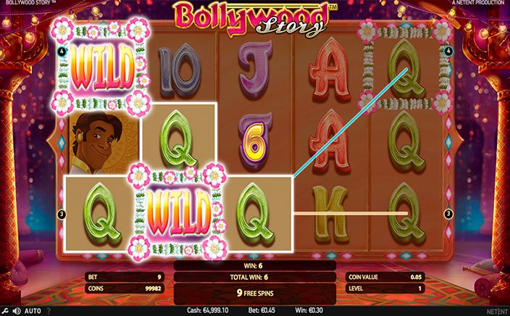Select the male character portrait symbol
The height and width of the screenshot is (316, 510).
click(104, 142)
